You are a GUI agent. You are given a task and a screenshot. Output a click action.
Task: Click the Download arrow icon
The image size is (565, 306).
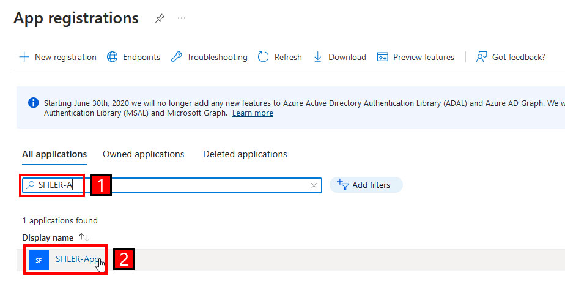tap(317, 57)
